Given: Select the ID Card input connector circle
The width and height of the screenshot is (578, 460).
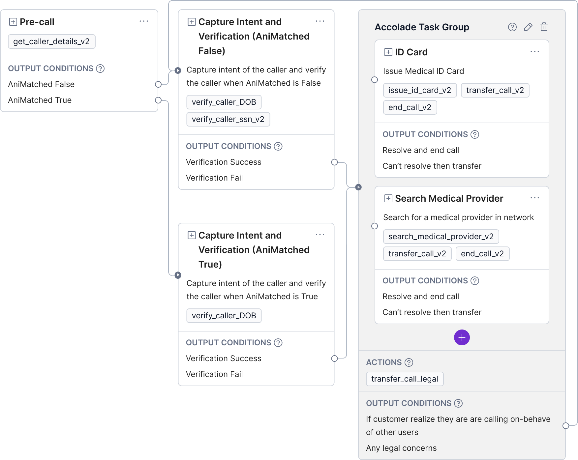Looking at the screenshot, I should tap(375, 80).
